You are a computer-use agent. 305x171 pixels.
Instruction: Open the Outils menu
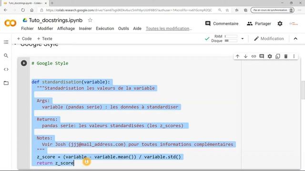[x=123, y=28]
